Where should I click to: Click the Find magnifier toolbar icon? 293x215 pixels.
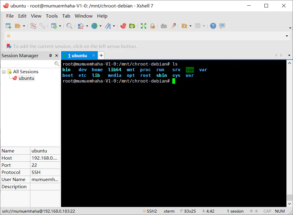(69, 26)
